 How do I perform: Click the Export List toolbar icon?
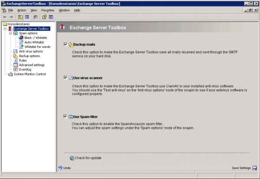[x=36, y=17]
